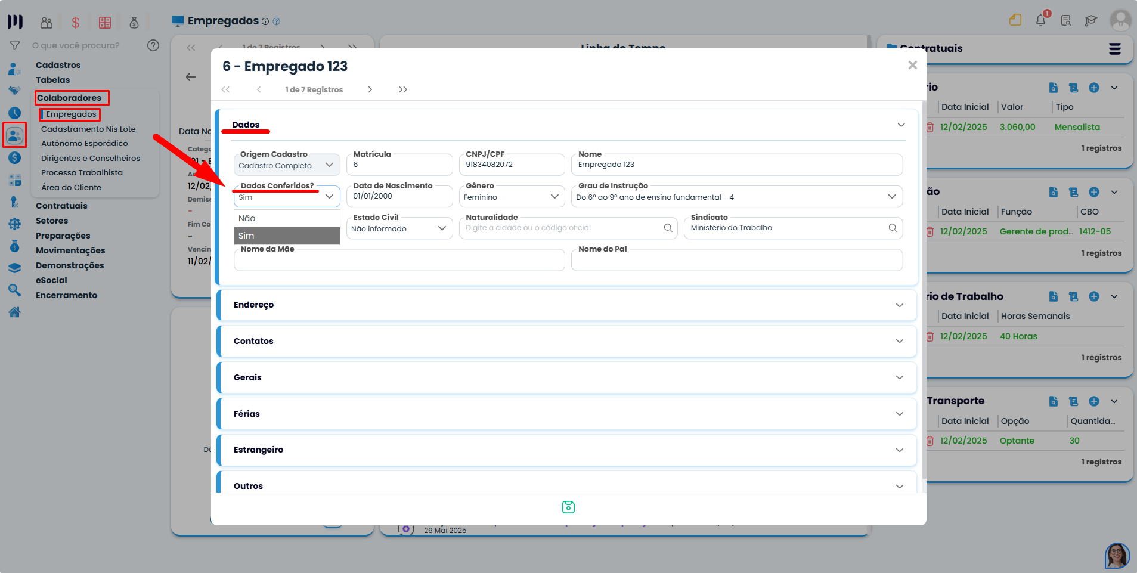Select Processo Trabalhista in the sidebar

click(x=82, y=172)
